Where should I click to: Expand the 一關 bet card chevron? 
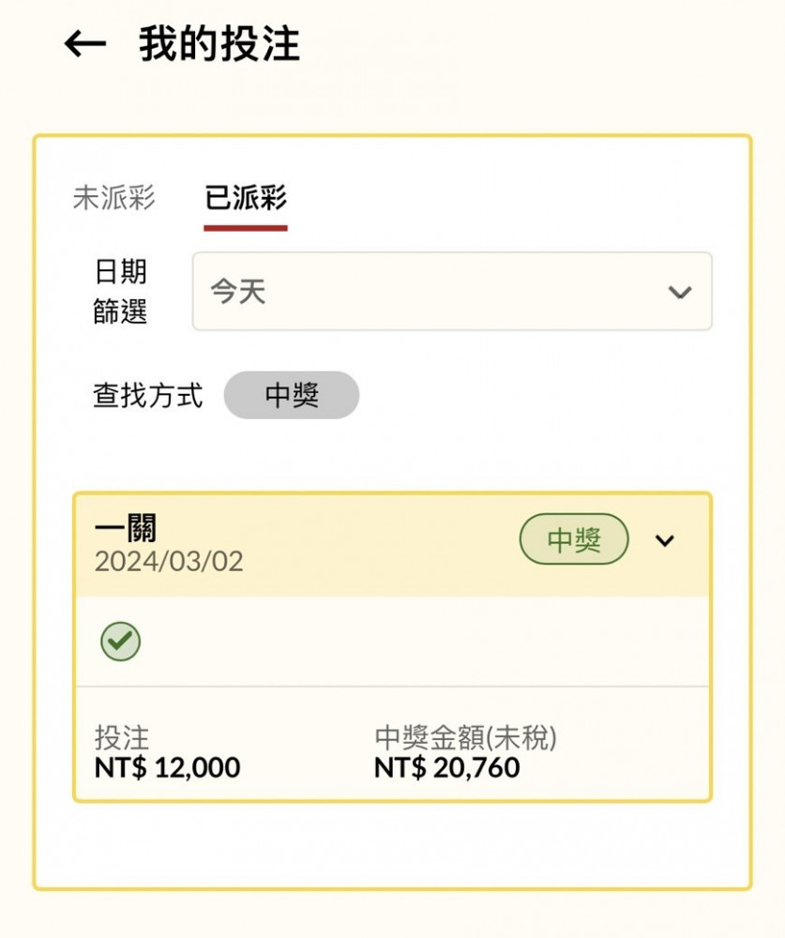tap(665, 540)
